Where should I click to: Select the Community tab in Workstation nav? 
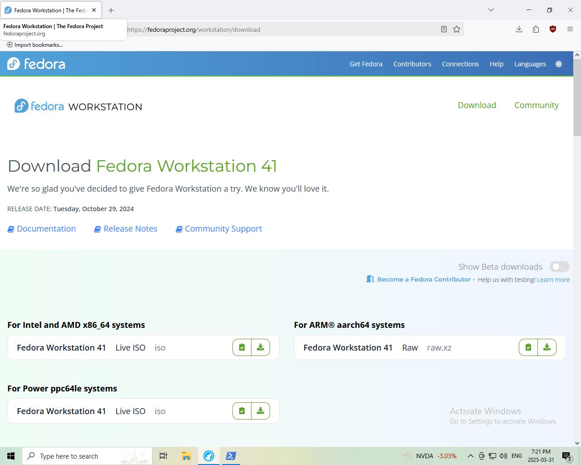[537, 105]
